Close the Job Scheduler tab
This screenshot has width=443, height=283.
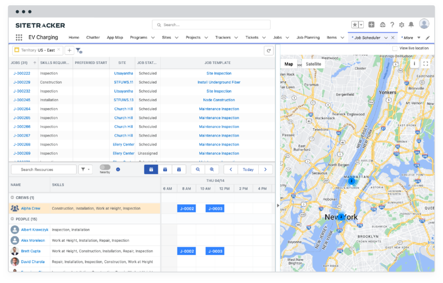point(393,38)
